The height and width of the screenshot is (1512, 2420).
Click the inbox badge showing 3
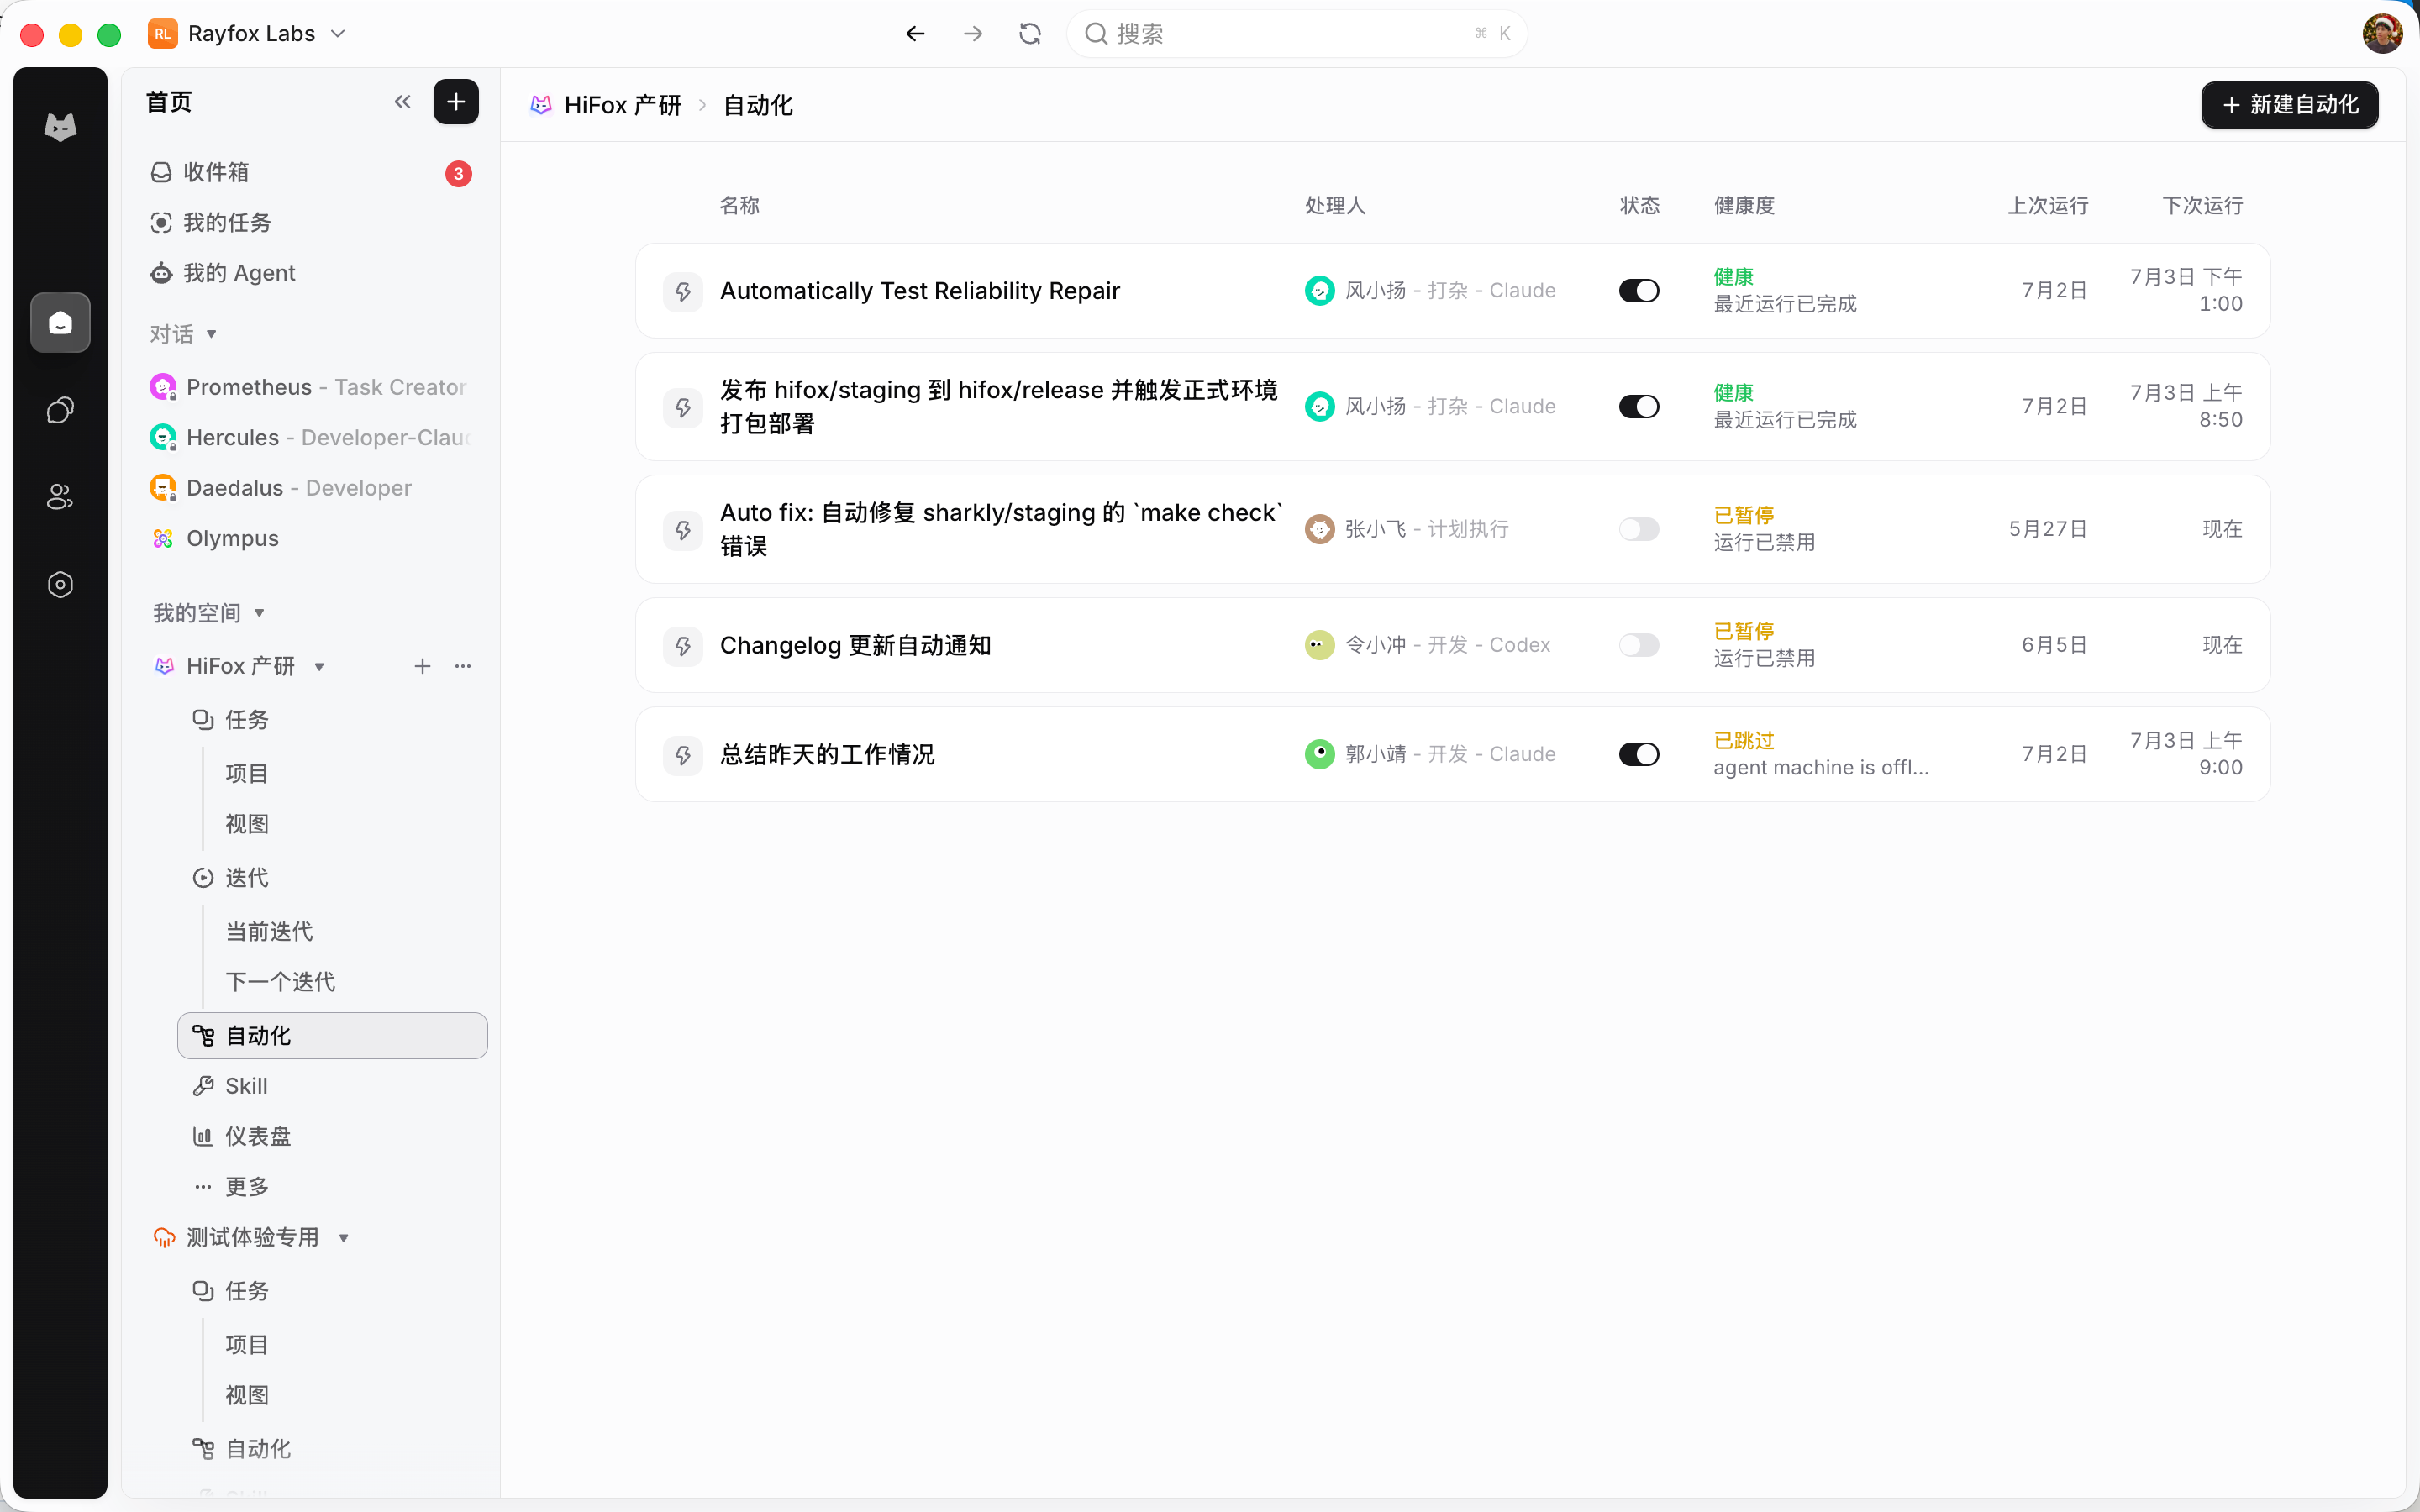point(458,174)
